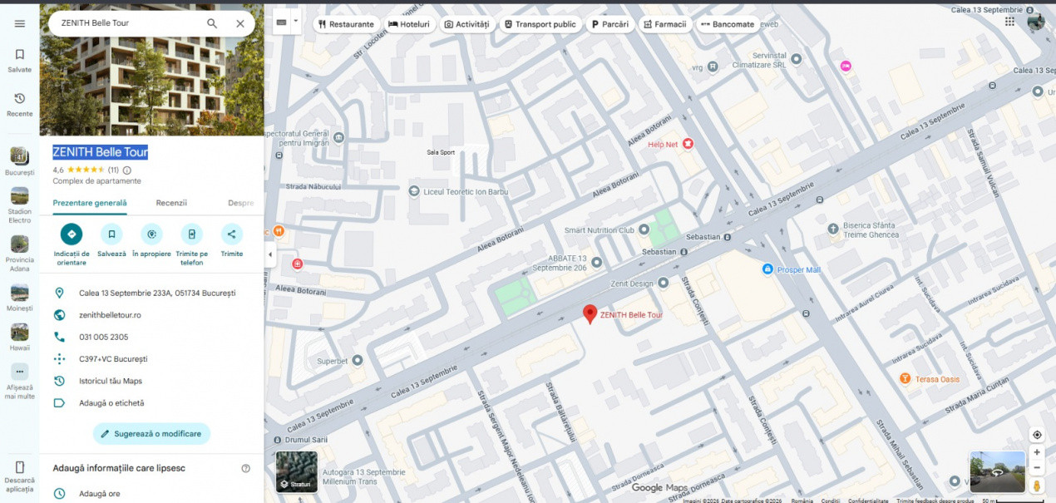Viewport: 1056px width, 503px height.
Task: Click the search magnifier icon
Action: pyautogui.click(x=212, y=23)
